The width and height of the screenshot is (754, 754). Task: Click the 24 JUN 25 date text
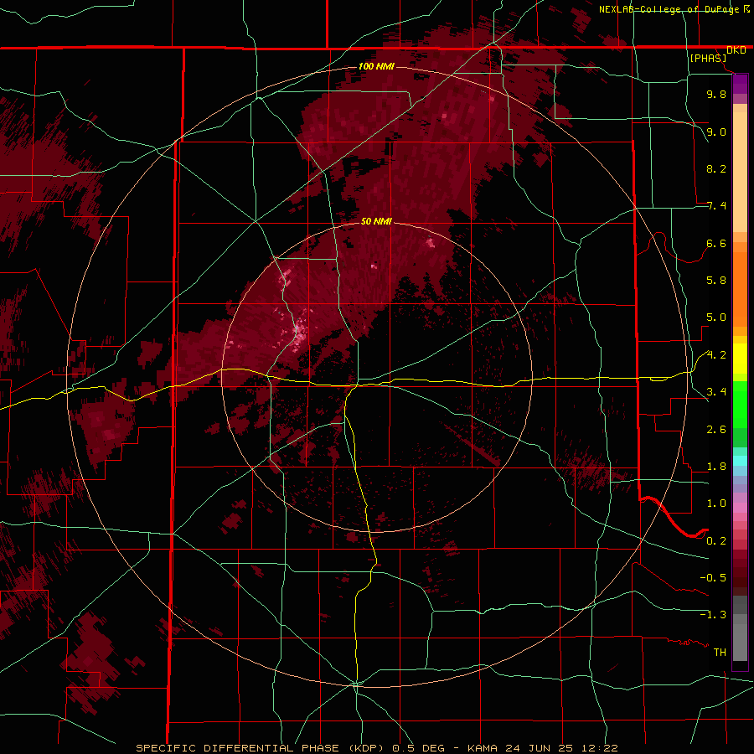(541, 748)
